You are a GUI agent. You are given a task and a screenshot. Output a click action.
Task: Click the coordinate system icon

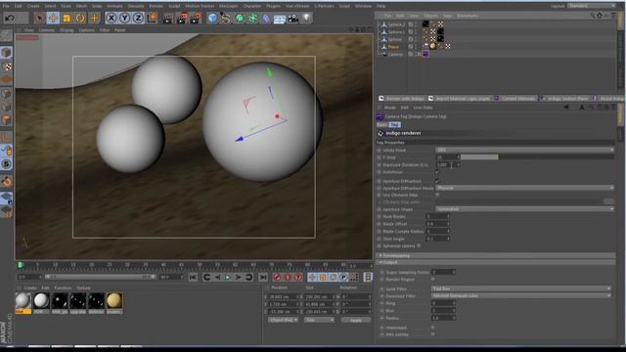pos(153,18)
